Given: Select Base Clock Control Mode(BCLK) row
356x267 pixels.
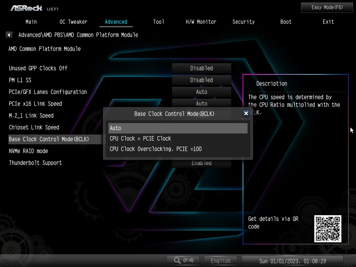Looking at the screenshot, I should tap(55, 139).
